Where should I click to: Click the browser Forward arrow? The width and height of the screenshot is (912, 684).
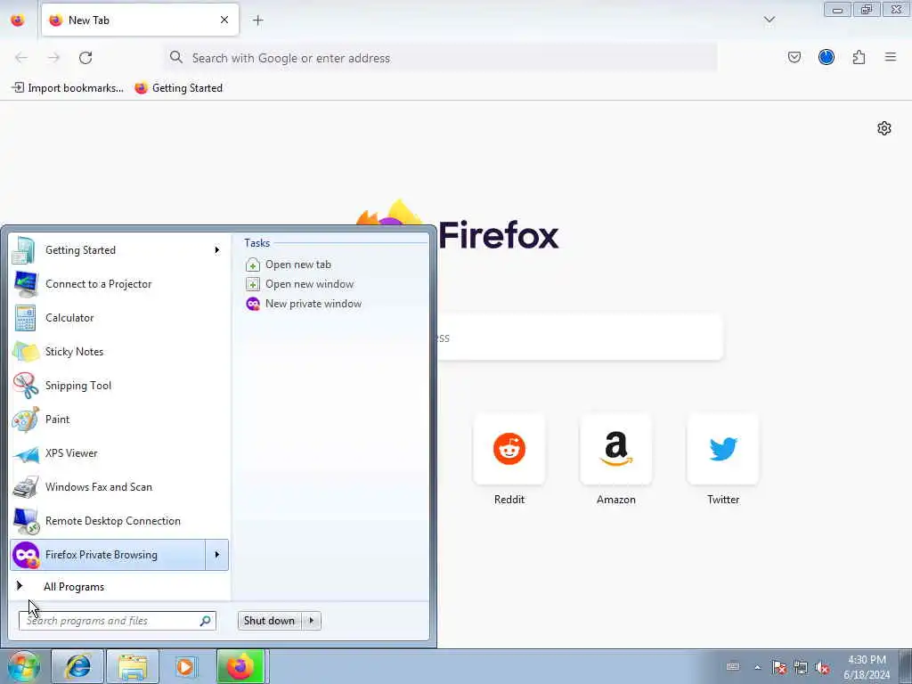point(53,58)
